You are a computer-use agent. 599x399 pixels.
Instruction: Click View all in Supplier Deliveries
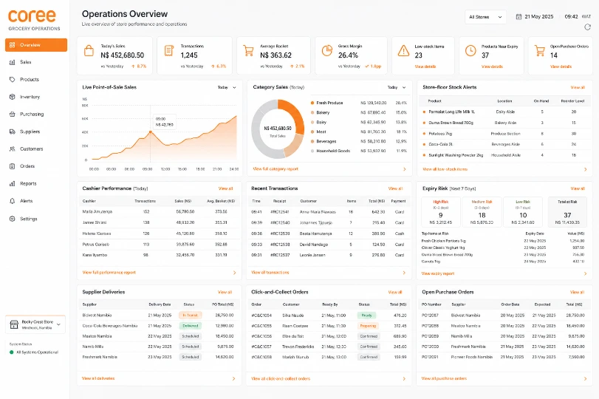coord(225,292)
